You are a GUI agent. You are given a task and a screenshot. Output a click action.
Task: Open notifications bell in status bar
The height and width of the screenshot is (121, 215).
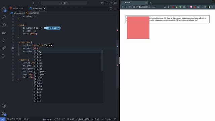tap(115, 119)
